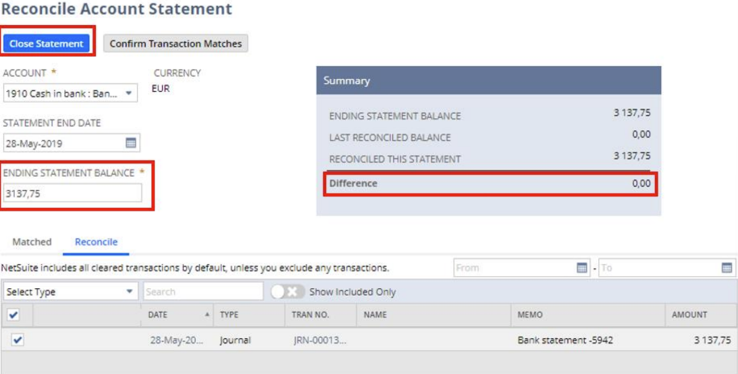Open the To date calendar icon

pos(727,268)
